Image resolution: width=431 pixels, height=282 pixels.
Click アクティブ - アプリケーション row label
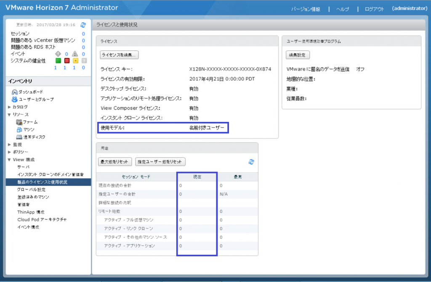(x=130, y=246)
